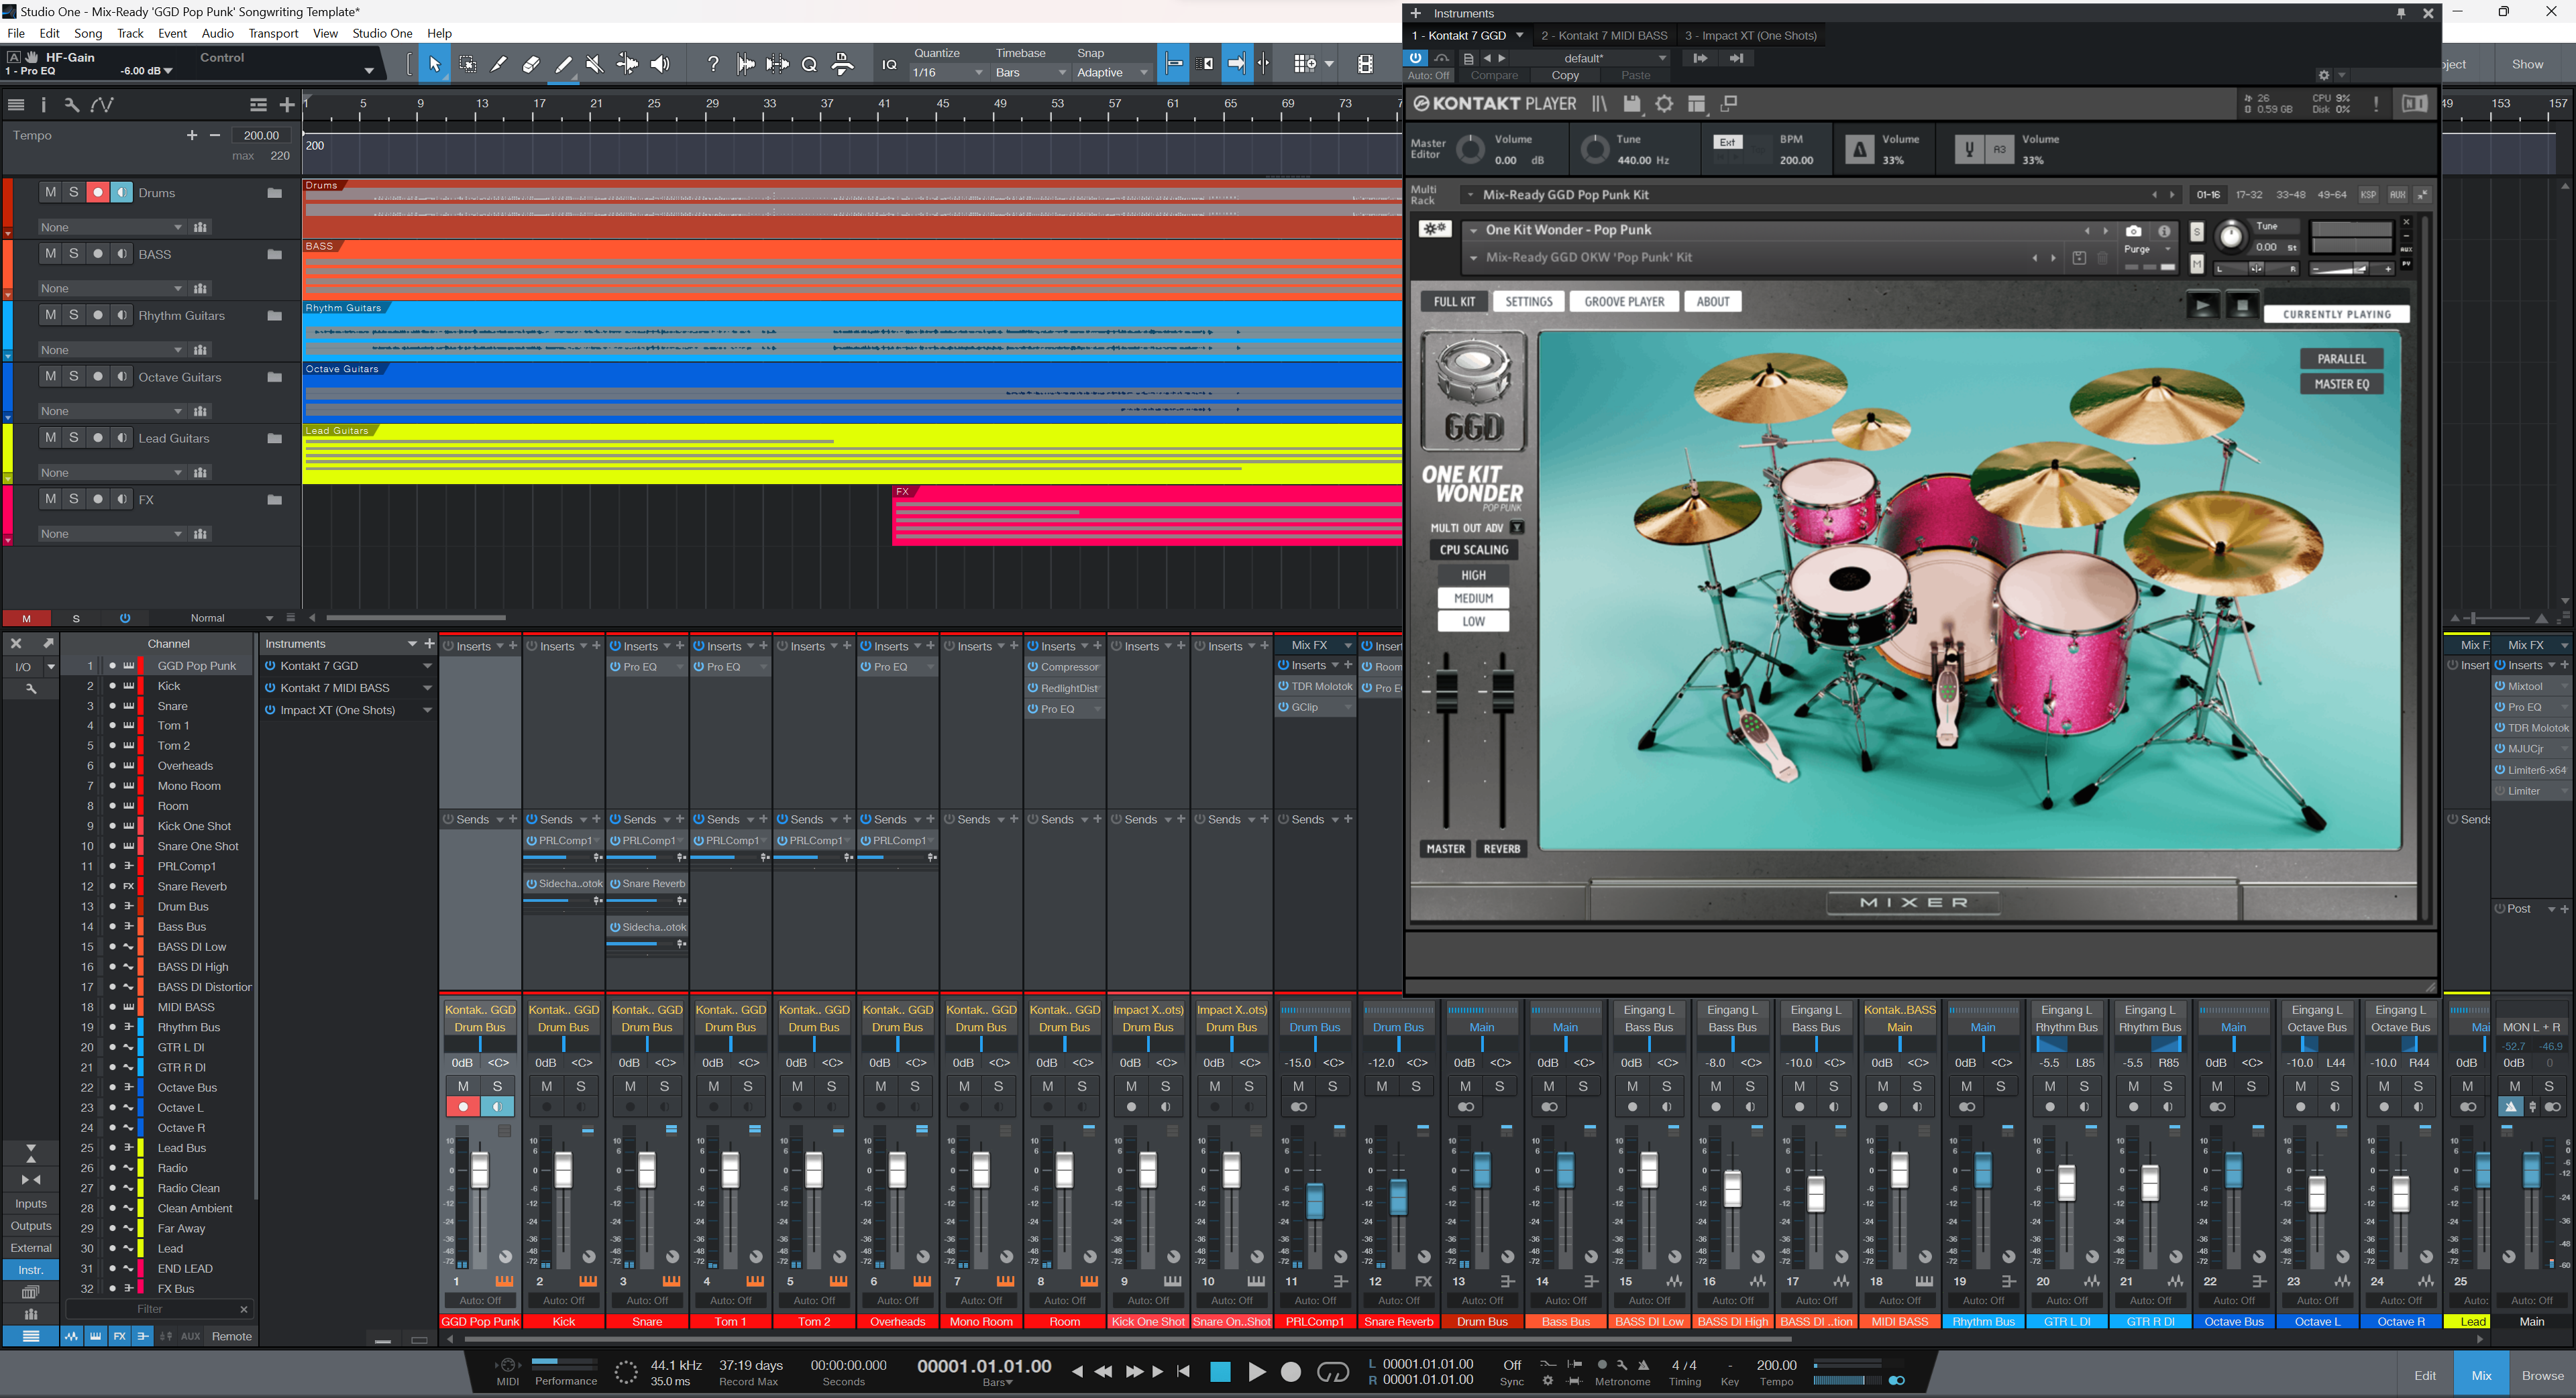2576x1398 pixels.
Task: Open the Transport menu
Action: [273, 33]
